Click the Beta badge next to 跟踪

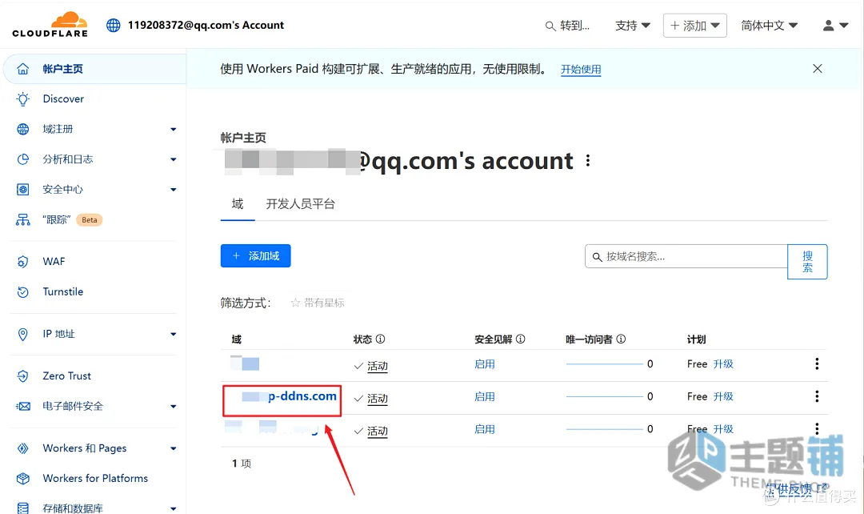90,220
